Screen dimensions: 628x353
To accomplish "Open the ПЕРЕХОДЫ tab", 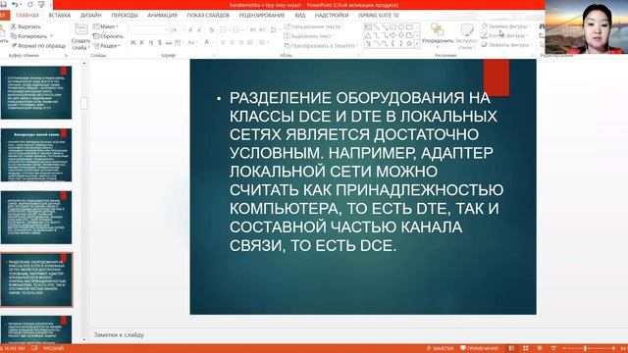I will [125, 16].
